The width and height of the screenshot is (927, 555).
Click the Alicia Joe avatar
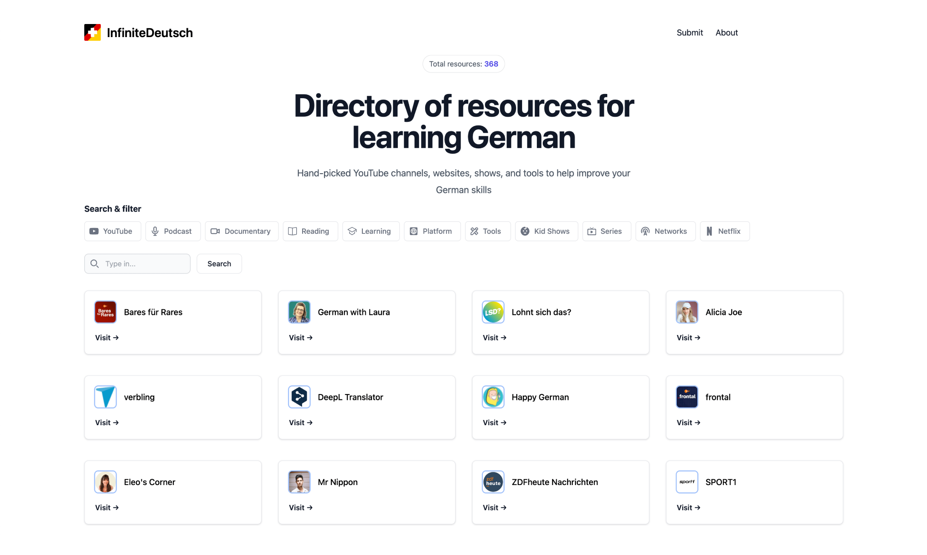pyautogui.click(x=687, y=312)
